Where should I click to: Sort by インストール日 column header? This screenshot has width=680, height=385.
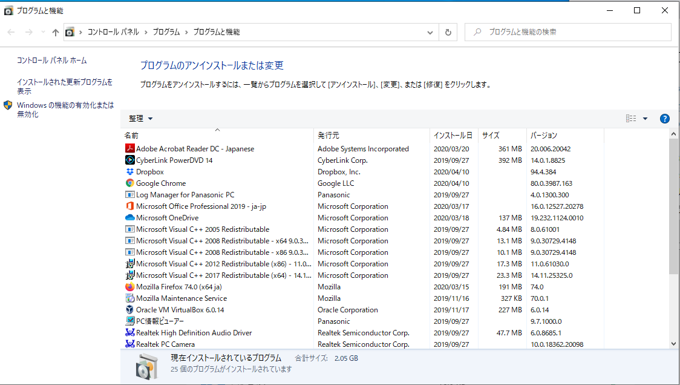tap(454, 136)
